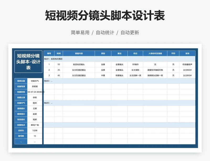The image size is (210, 161).
Task: Select the 忧郁天气 value cell
Action: click(x=35, y=81)
